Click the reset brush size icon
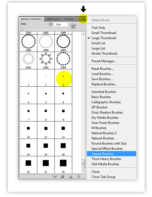This screenshot has height=197, width=152. (x=50, y=24)
